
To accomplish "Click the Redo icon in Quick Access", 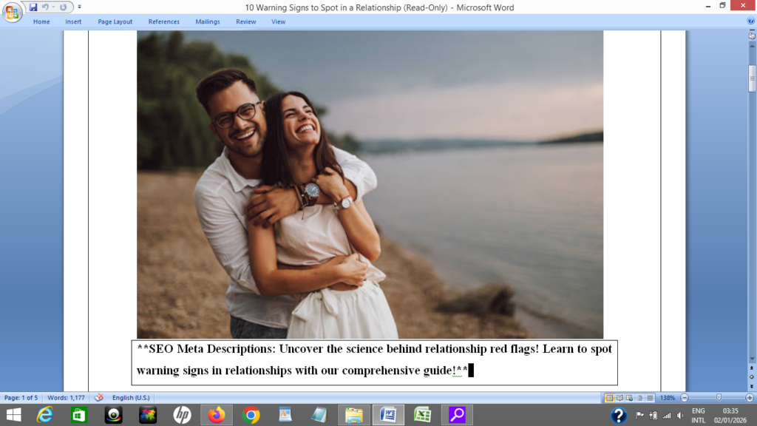I will (63, 7).
